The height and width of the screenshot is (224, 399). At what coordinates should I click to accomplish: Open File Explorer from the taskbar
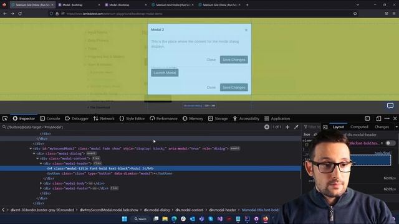pyautogui.click(x=165, y=219)
